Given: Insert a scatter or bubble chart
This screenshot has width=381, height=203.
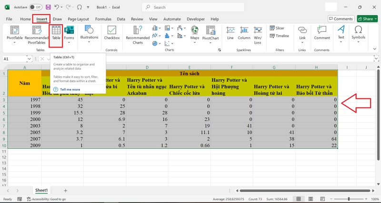Looking at the screenshot, I should (x=169, y=44).
